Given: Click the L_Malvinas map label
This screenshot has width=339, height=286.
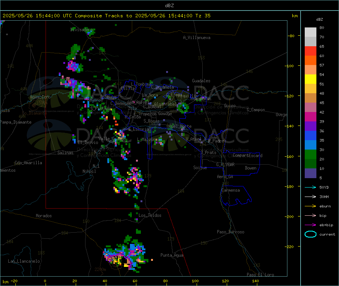Looking at the screenshot, I should coord(148,139).
